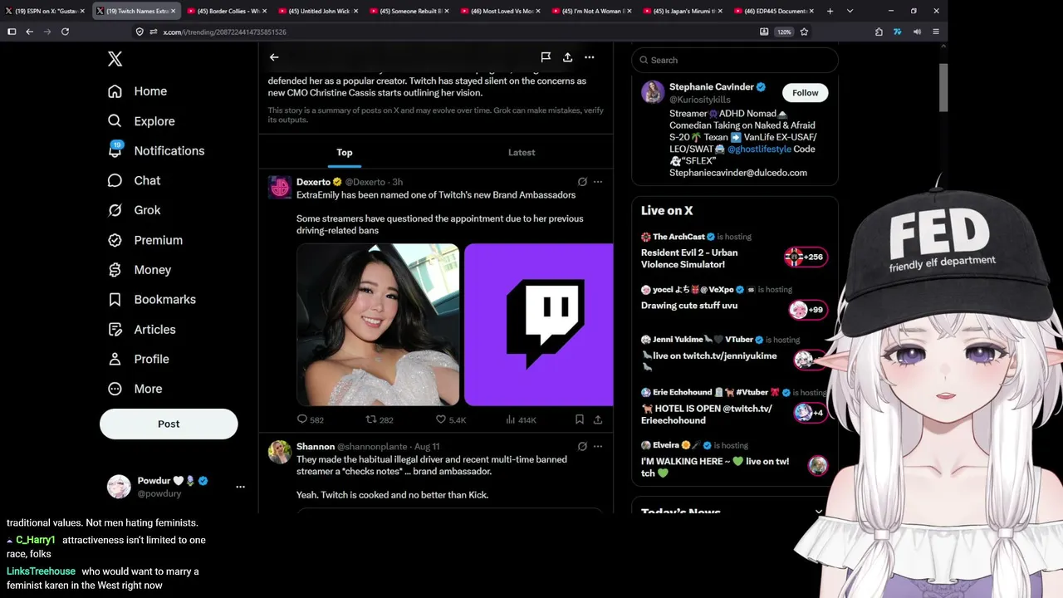The height and width of the screenshot is (598, 1063).
Task: Switch to the EDP445 Documentary tab
Action: pyautogui.click(x=774, y=11)
